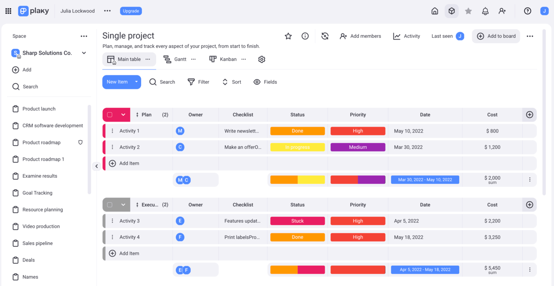
Task: Collapse the left sidebar arrow
Action: coord(96,167)
